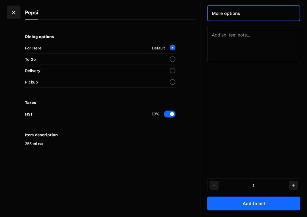The image size is (307, 217).
Task: Choose the To Go radio button
Action: [172, 59]
